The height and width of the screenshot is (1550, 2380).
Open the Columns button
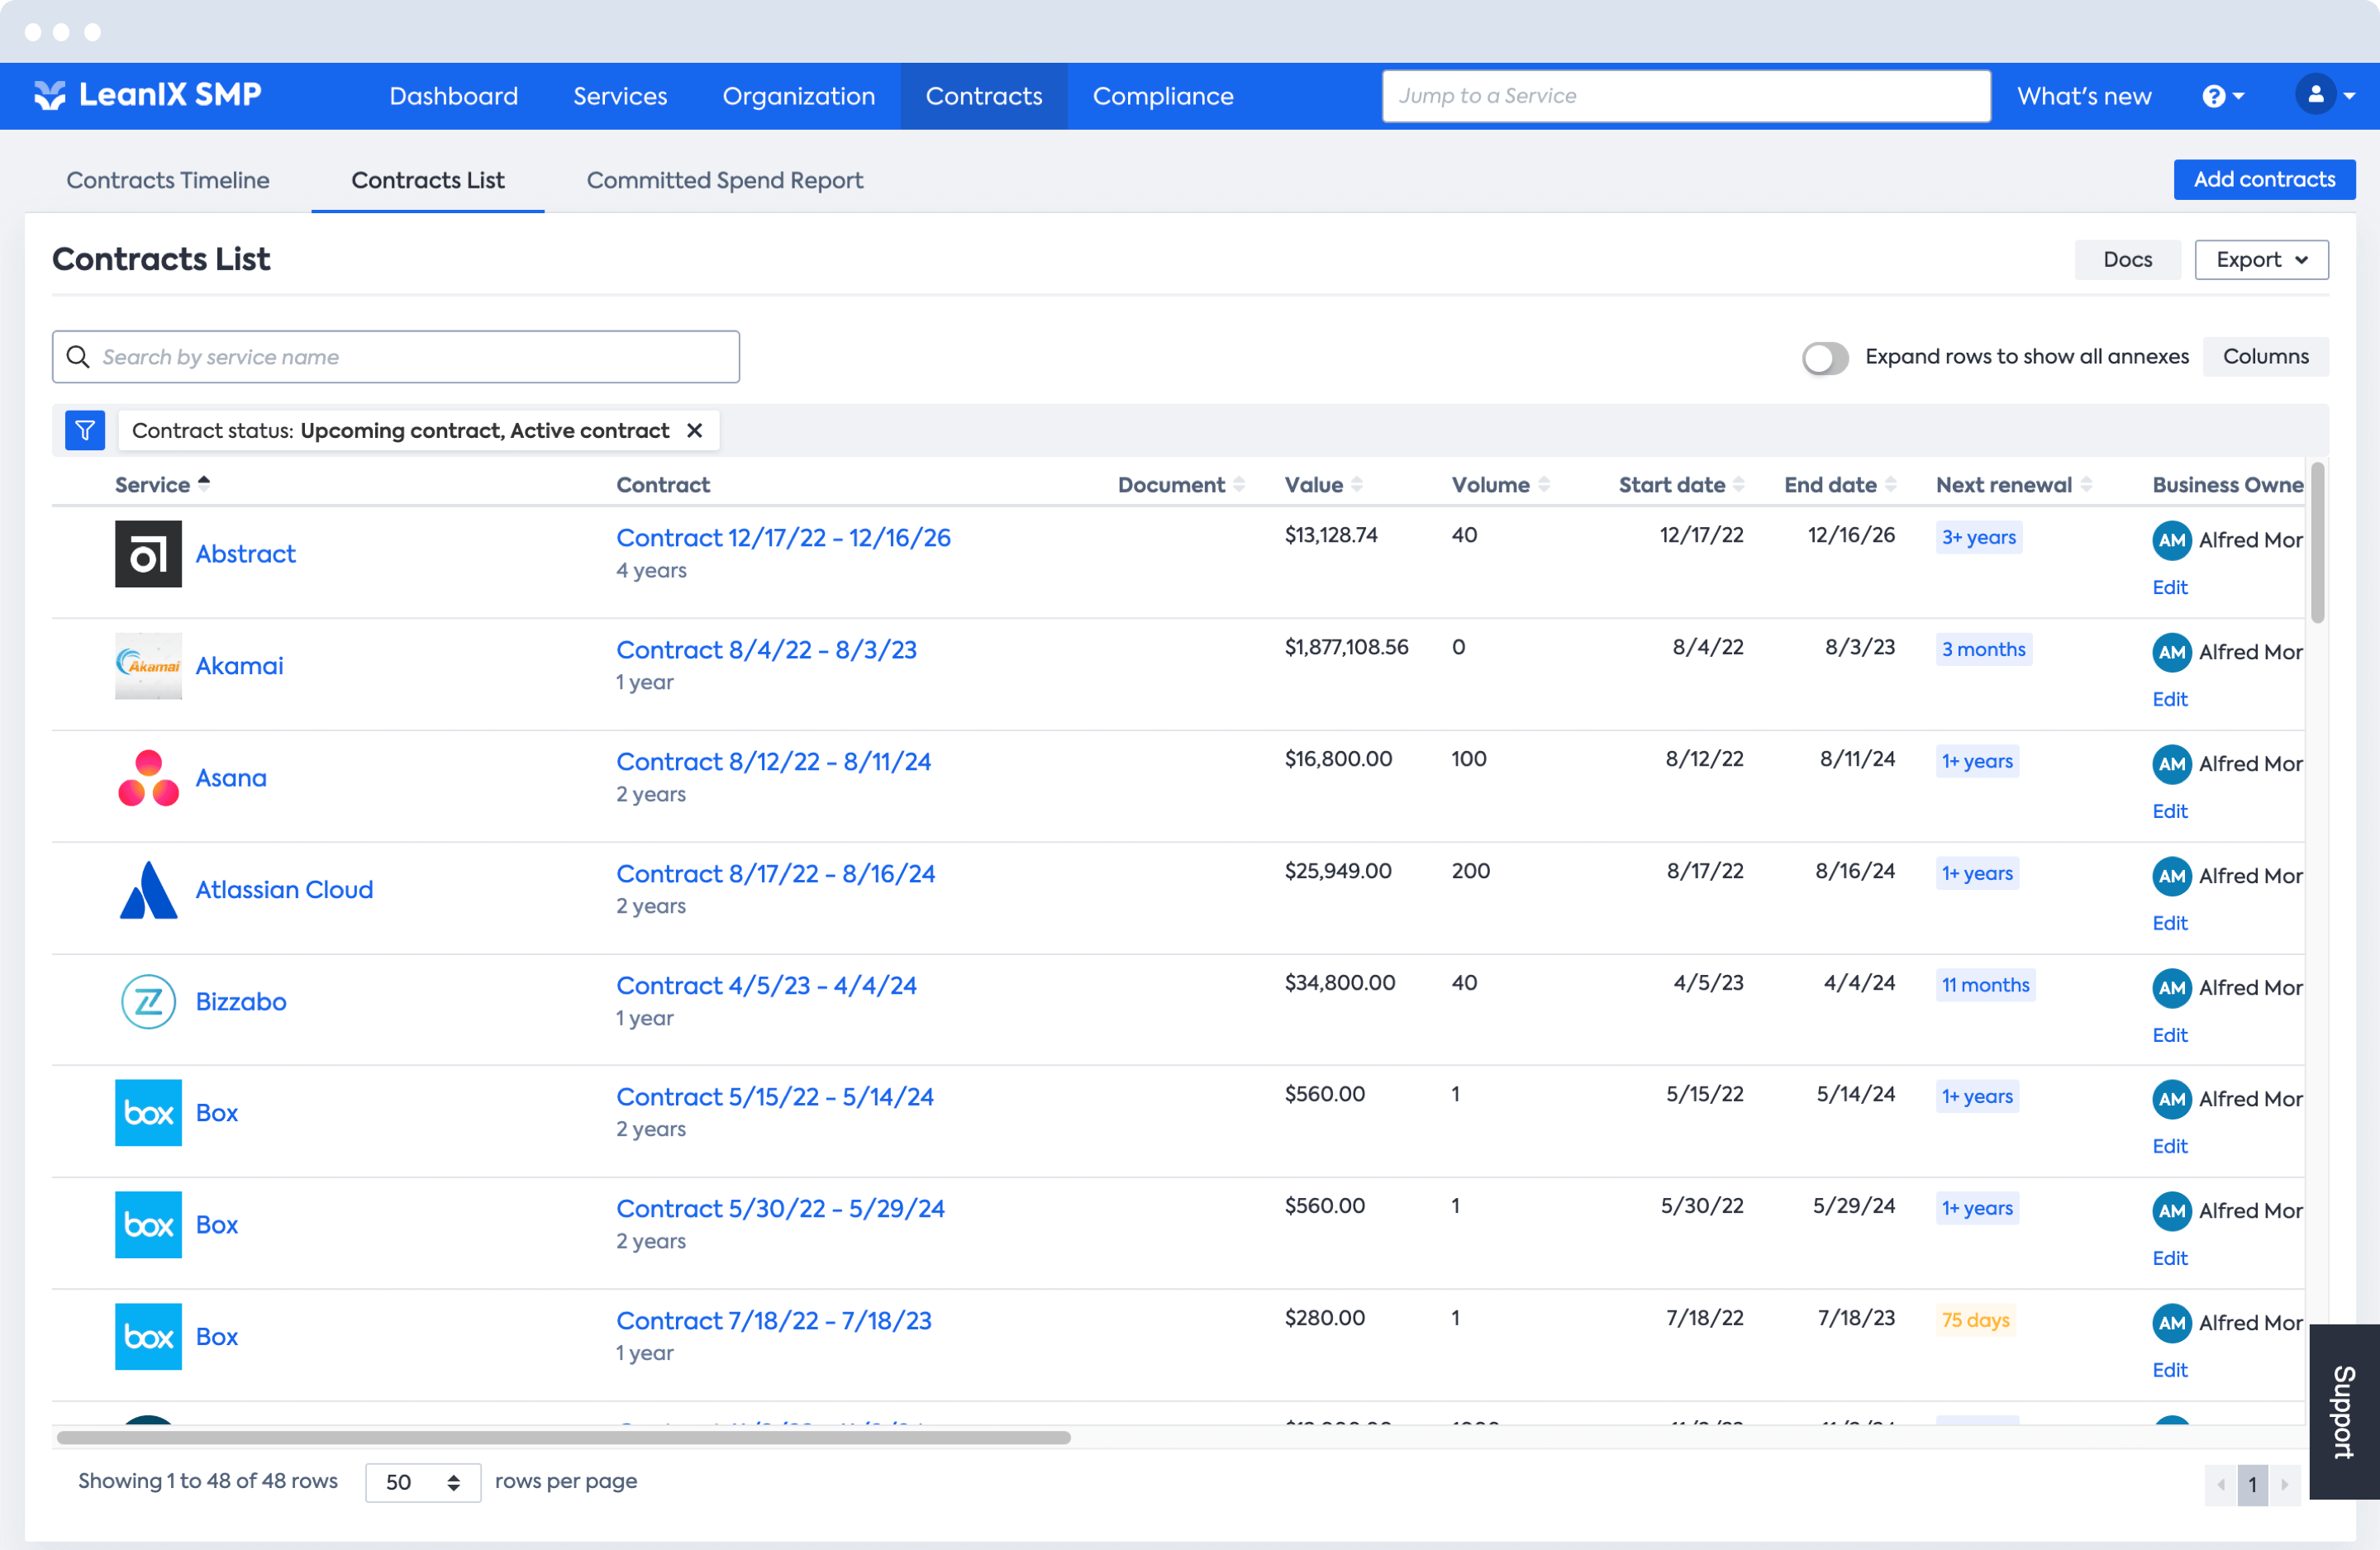(2266, 357)
